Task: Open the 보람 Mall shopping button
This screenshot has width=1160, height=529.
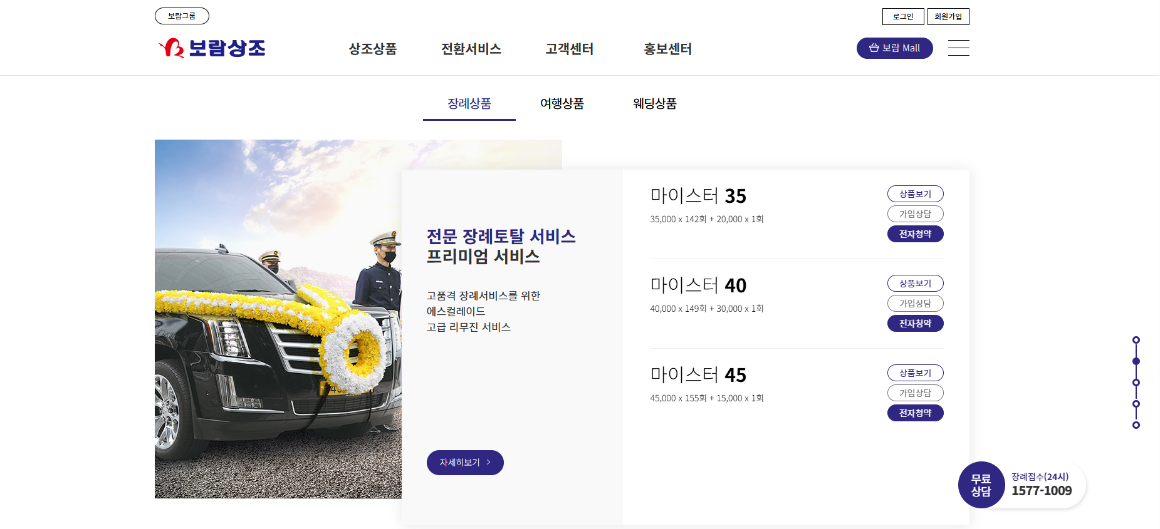Action: point(894,48)
